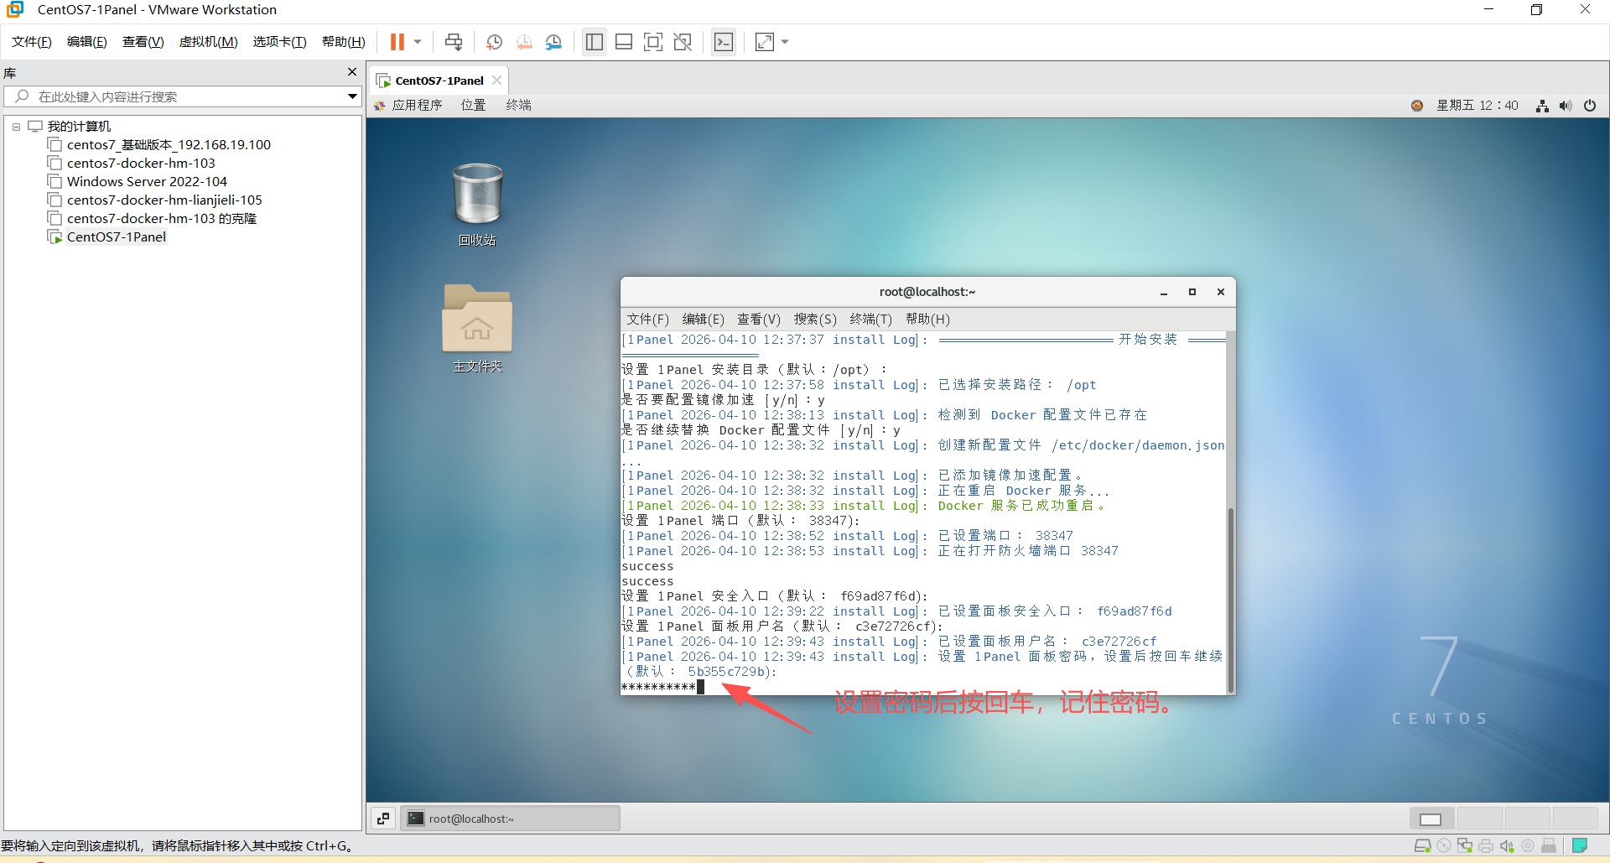This screenshot has width=1610, height=863.
Task: Toggle the library sidebar view
Action: pyautogui.click(x=595, y=42)
